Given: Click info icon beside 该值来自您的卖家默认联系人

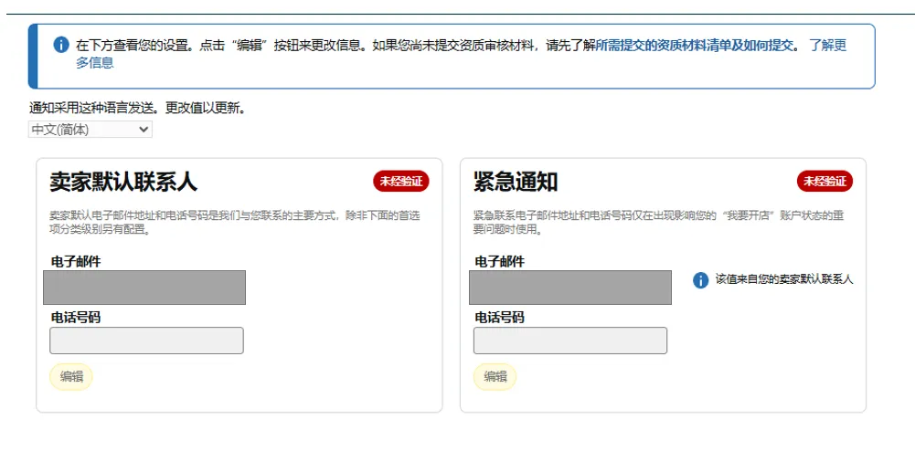Looking at the screenshot, I should pos(700,280).
